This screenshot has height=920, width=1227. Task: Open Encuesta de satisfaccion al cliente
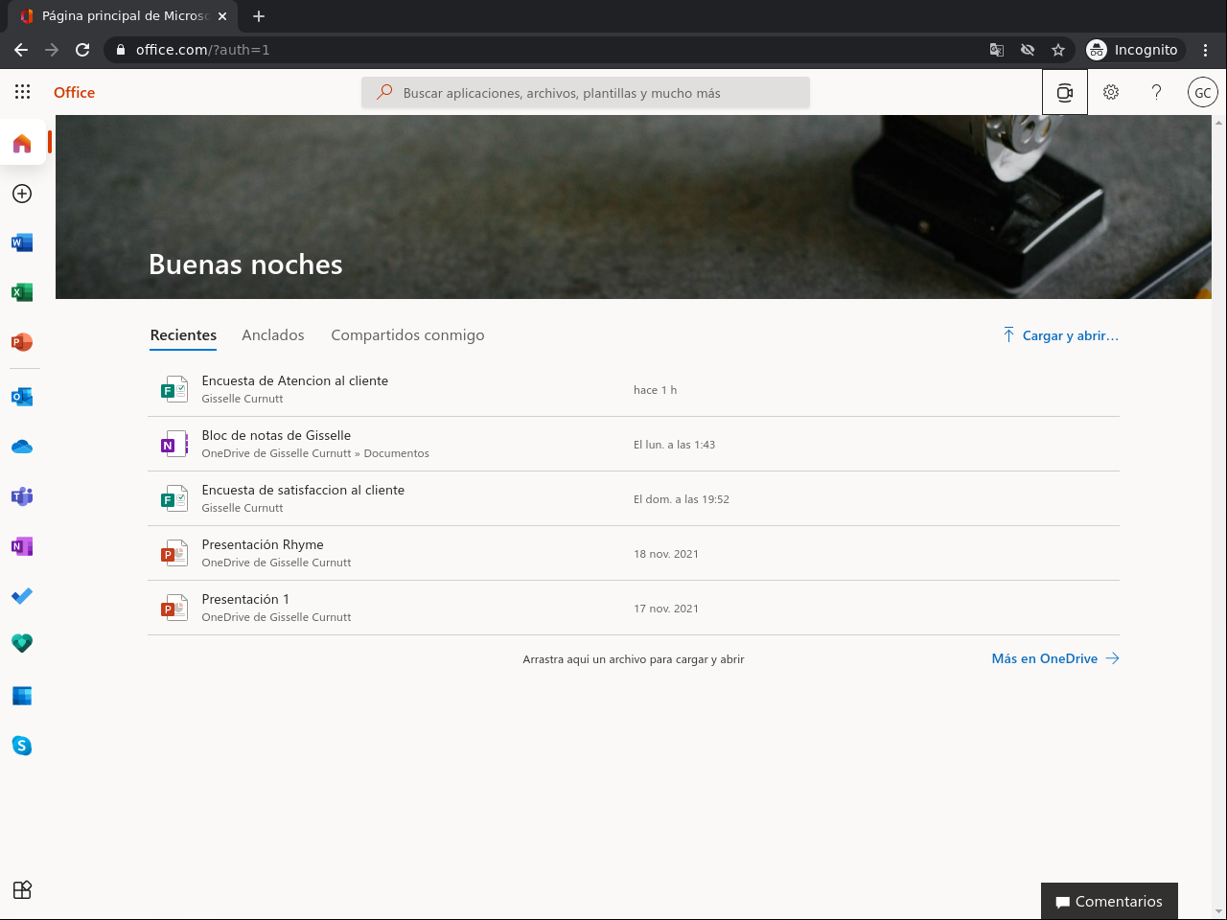point(634,498)
